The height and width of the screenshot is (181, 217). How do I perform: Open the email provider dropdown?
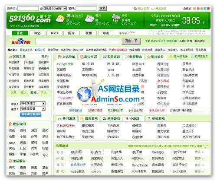pos(55,9)
